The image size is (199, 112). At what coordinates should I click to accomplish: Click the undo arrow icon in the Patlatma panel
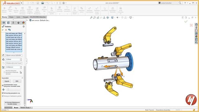(9, 30)
